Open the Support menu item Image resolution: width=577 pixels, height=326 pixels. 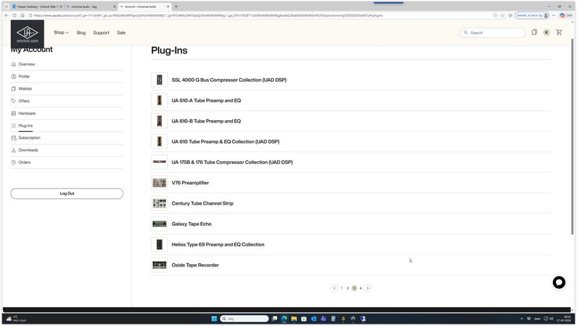(x=101, y=32)
